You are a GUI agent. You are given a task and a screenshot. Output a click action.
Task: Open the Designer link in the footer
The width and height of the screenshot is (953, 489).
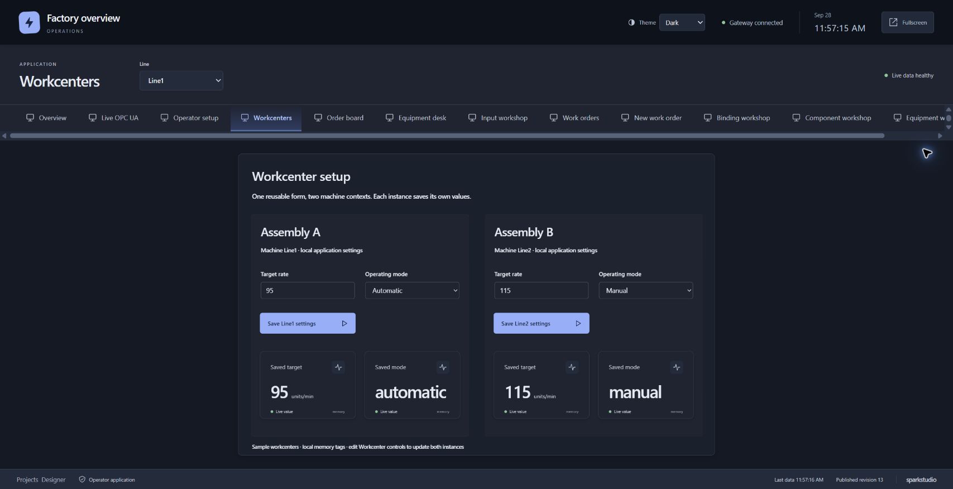click(54, 480)
